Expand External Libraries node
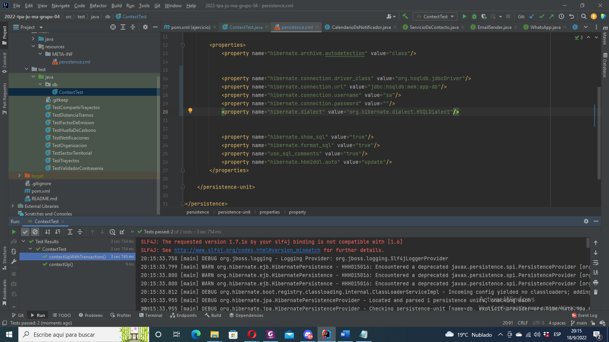609x342 pixels. point(13,206)
